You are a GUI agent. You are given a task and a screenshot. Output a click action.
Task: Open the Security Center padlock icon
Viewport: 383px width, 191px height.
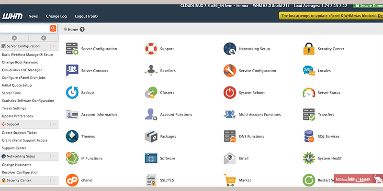pos(309,49)
